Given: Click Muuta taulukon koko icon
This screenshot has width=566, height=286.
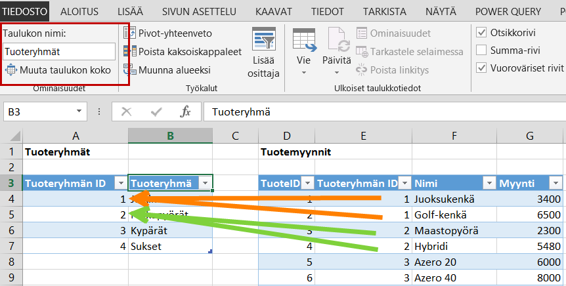Looking at the screenshot, I should pyautogui.click(x=11, y=70).
